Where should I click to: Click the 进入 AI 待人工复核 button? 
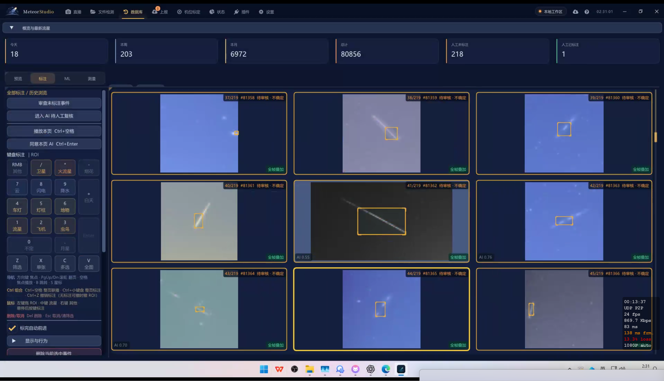click(x=54, y=116)
